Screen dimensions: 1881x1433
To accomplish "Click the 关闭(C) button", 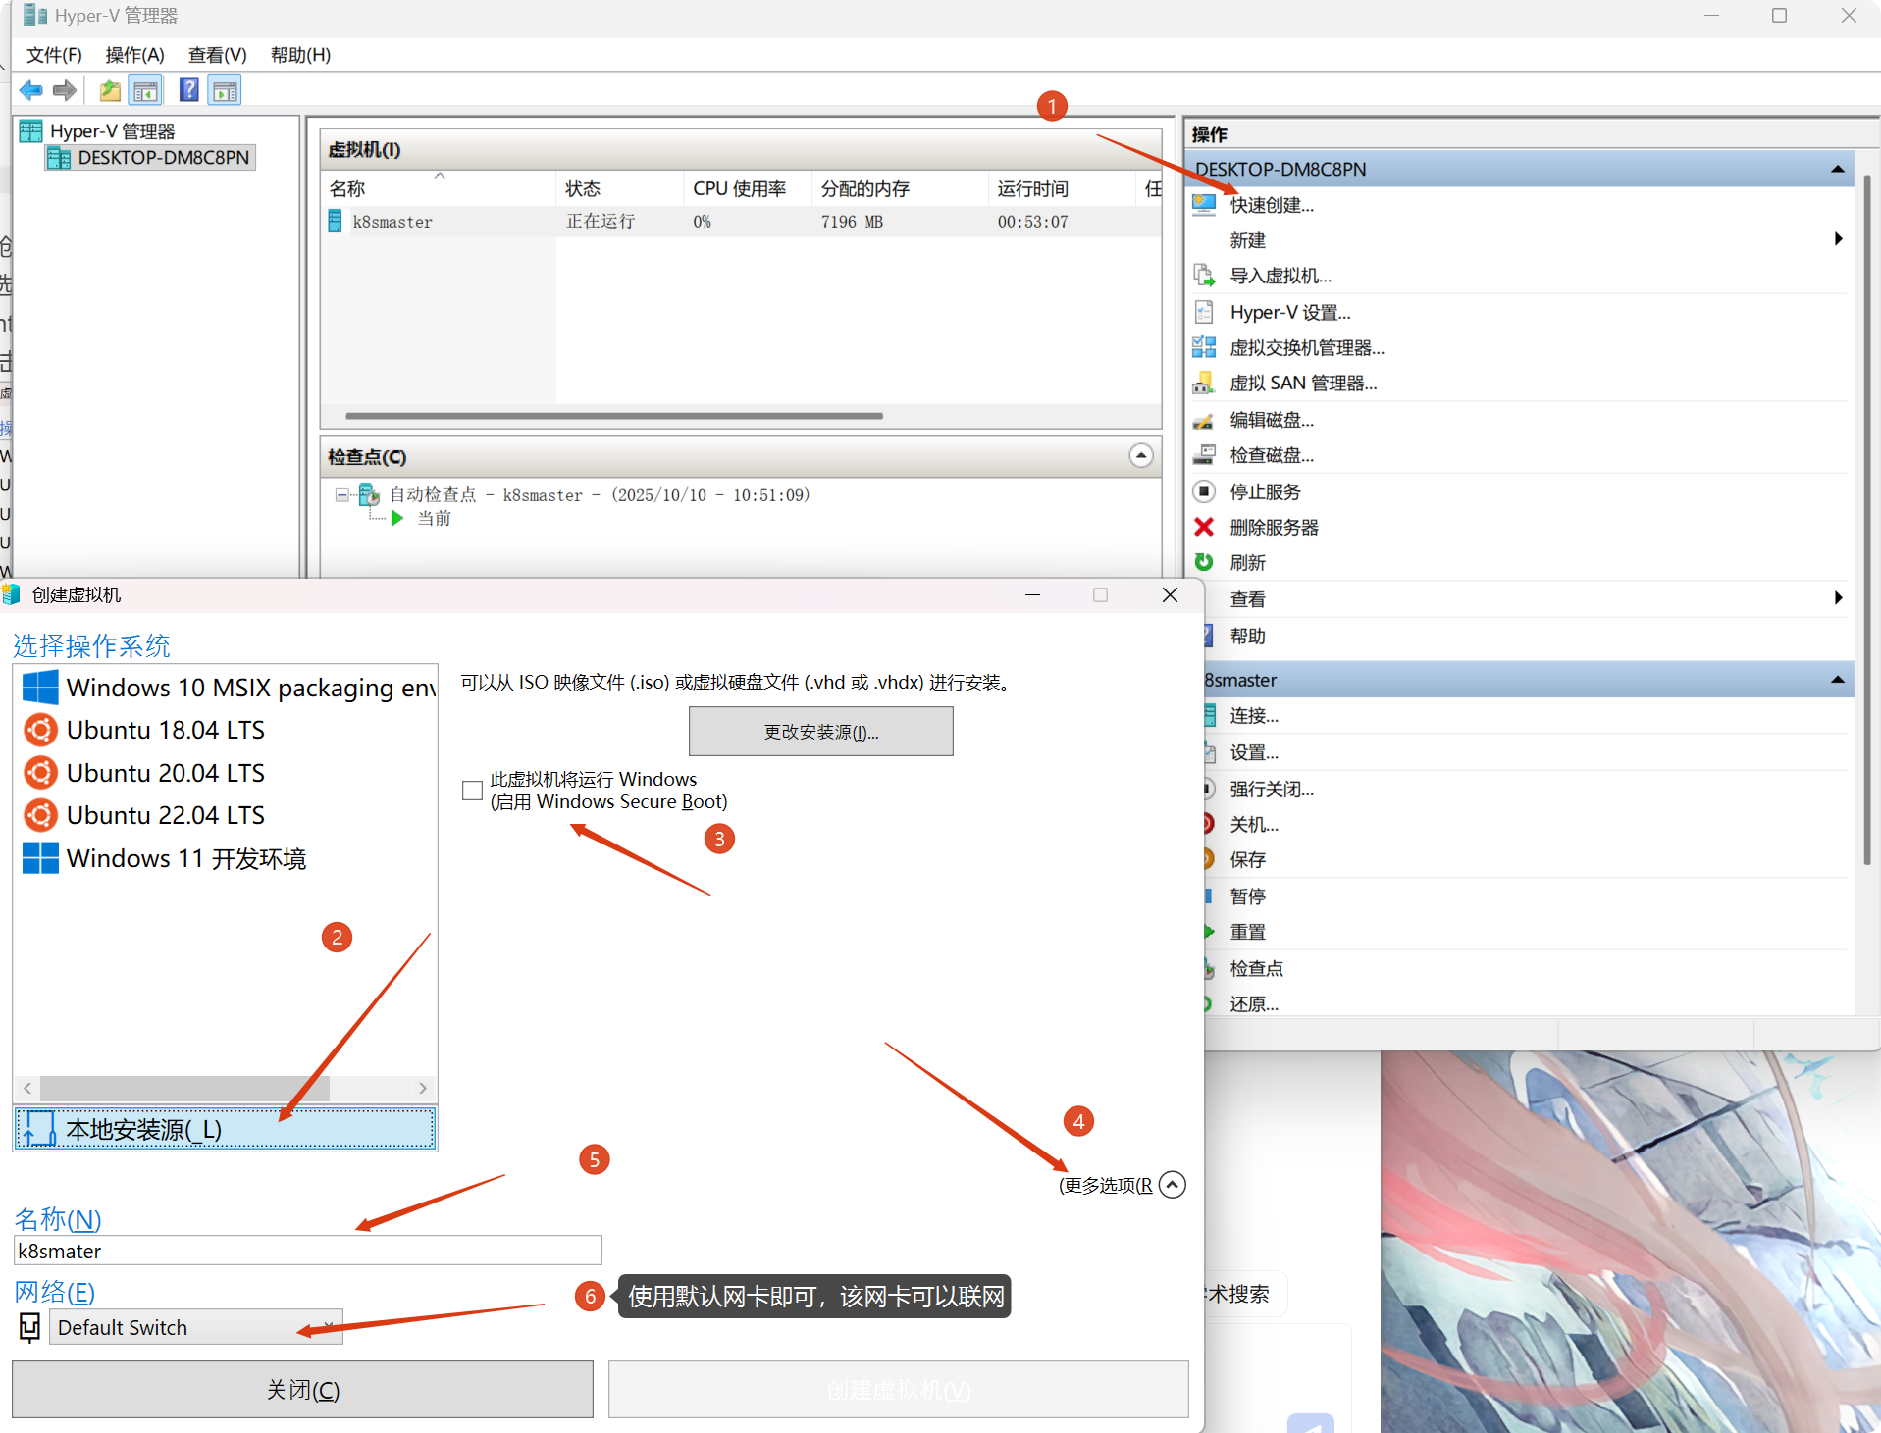I will [x=302, y=1389].
